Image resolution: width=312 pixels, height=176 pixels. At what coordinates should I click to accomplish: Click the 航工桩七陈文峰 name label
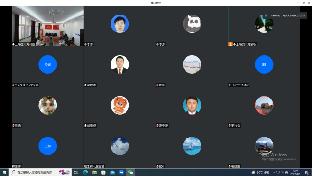coord(94,166)
